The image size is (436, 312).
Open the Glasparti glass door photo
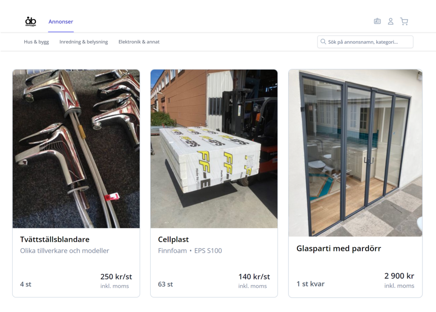coord(356,153)
